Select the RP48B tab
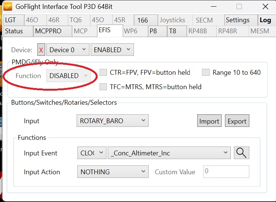 202,31
